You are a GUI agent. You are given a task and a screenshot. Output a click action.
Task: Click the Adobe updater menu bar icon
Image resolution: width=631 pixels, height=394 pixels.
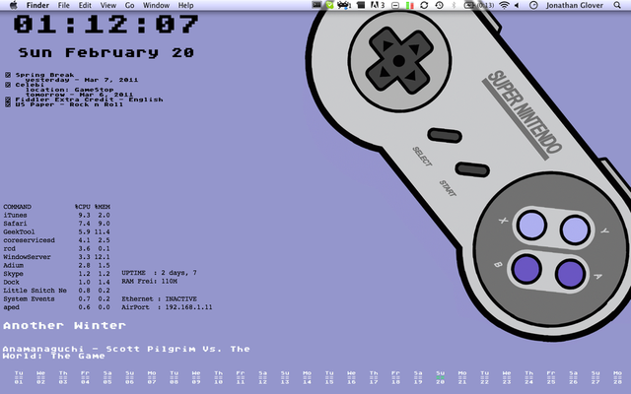[x=376, y=5]
